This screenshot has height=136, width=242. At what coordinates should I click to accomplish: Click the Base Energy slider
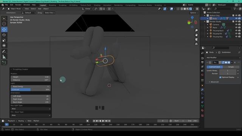(x=31, y=87)
